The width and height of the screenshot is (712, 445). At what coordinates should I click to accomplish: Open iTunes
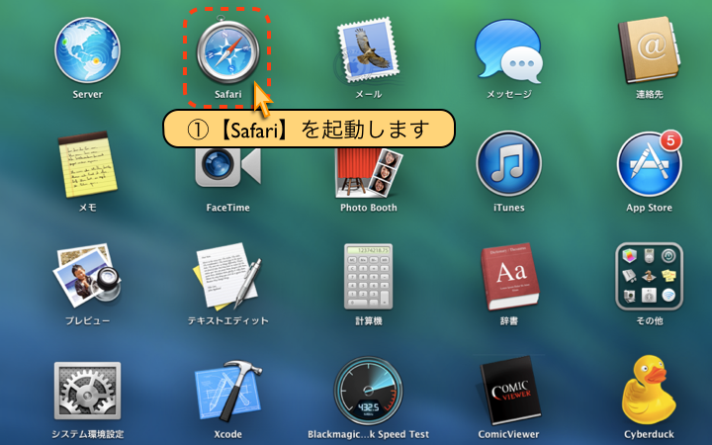508,163
